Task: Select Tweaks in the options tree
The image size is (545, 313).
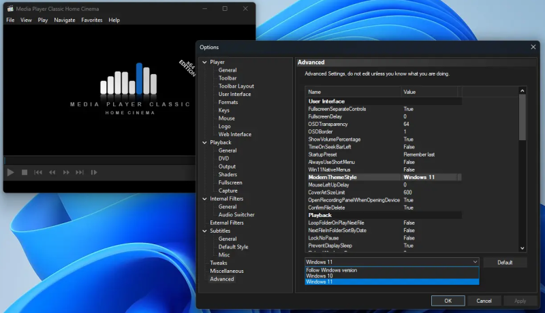Action: (218, 263)
